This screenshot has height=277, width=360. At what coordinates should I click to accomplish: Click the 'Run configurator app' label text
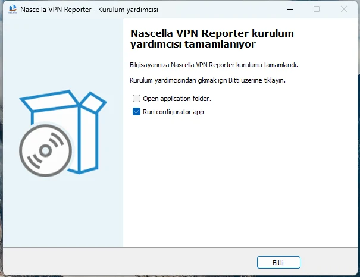(173, 112)
